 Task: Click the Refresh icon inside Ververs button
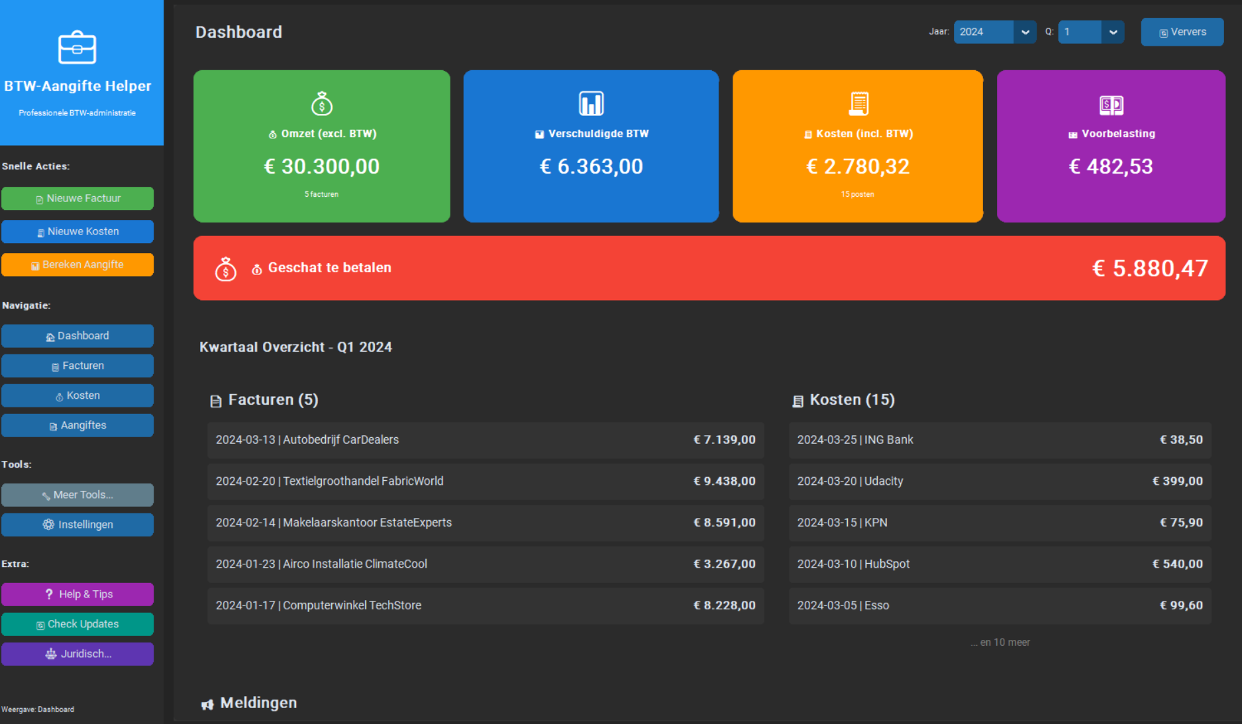(x=1163, y=32)
